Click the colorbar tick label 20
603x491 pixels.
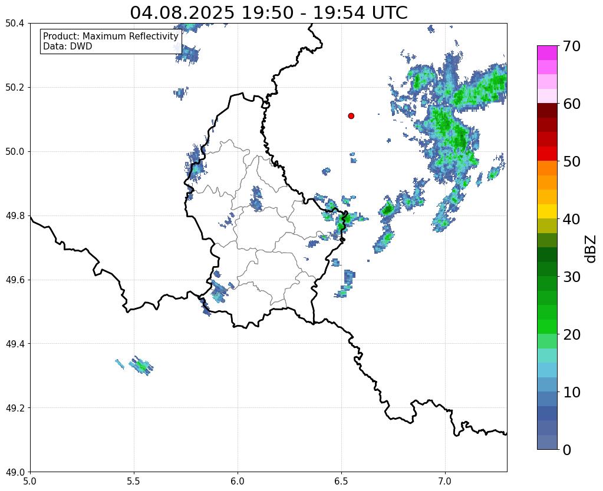click(x=572, y=334)
